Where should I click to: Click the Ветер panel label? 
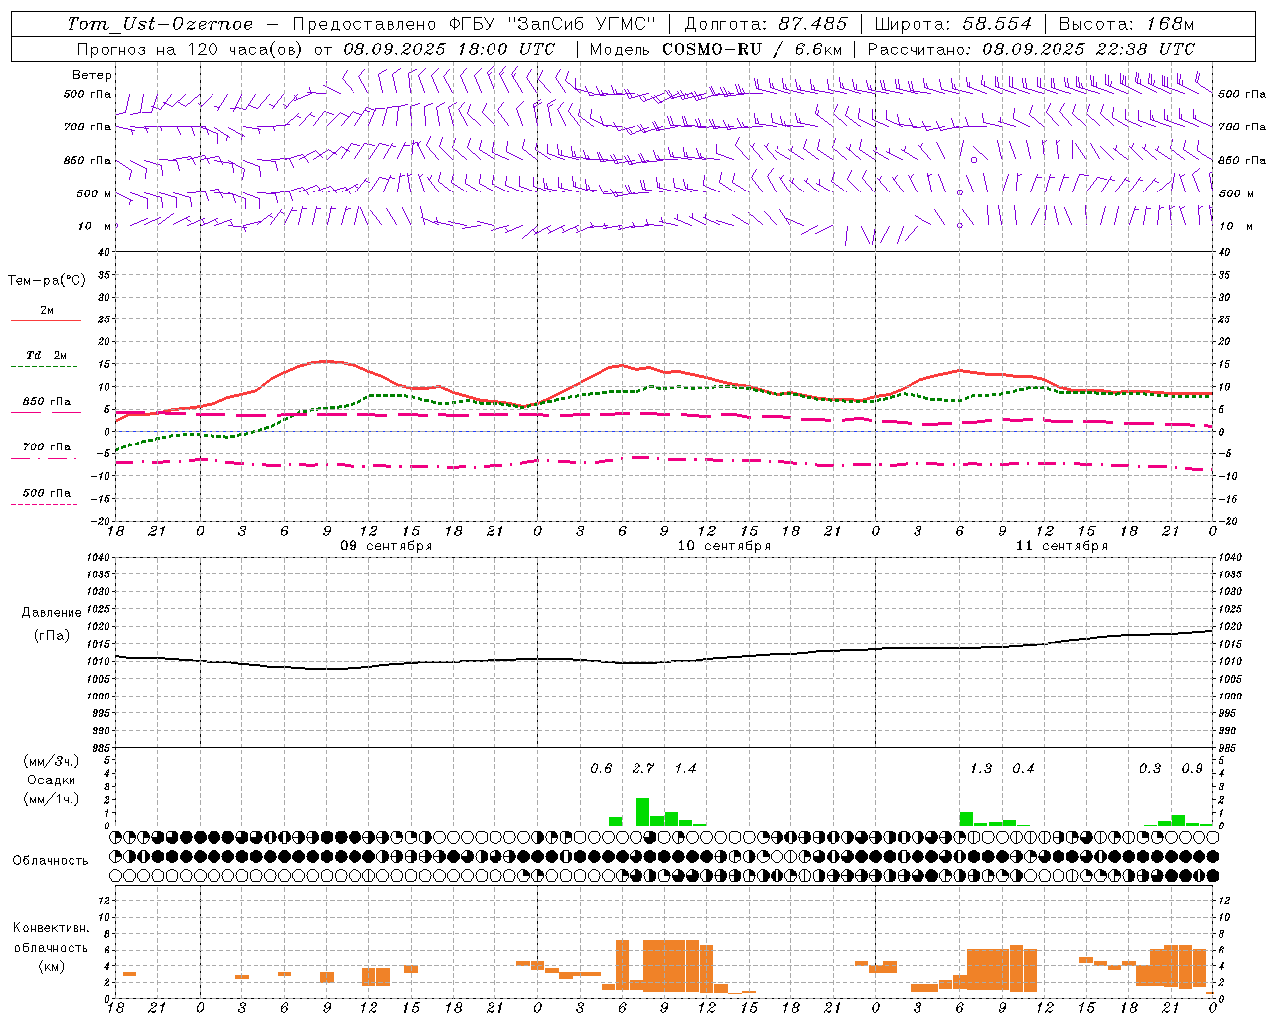(x=92, y=75)
